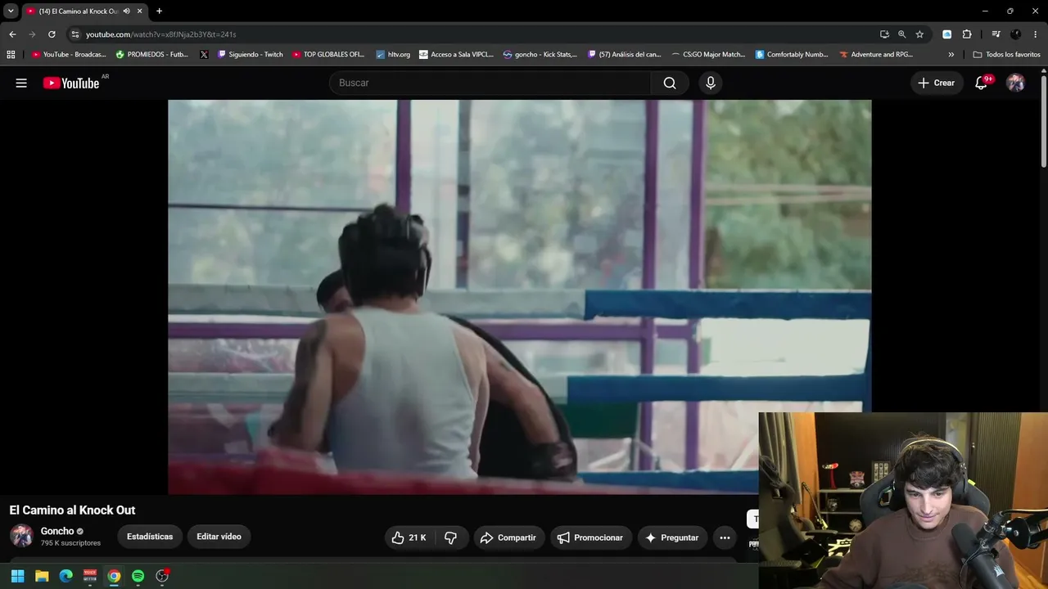This screenshot has width=1048, height=589.
Task: Open a new browser tab
Action: [159, 11]
